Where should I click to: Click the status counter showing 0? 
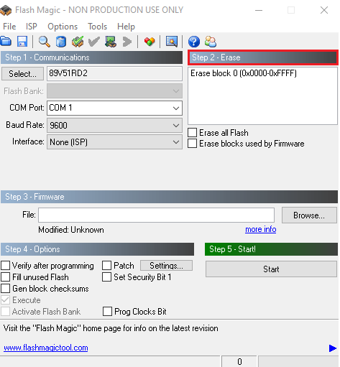point(239,361)
